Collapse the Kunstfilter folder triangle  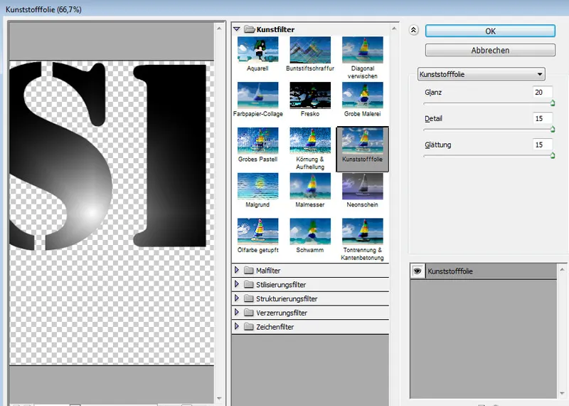[x=237, y=29]
